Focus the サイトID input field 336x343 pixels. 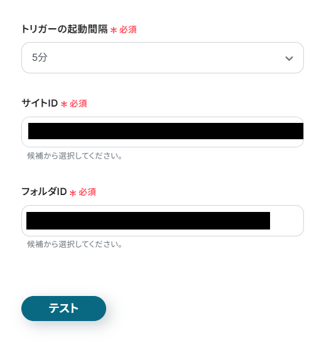click(163, 132)
